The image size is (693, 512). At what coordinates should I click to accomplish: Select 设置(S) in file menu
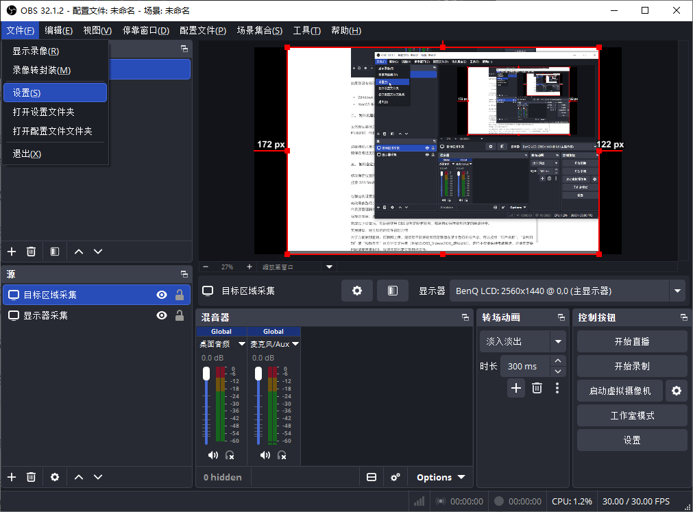[x=55, y=93]
